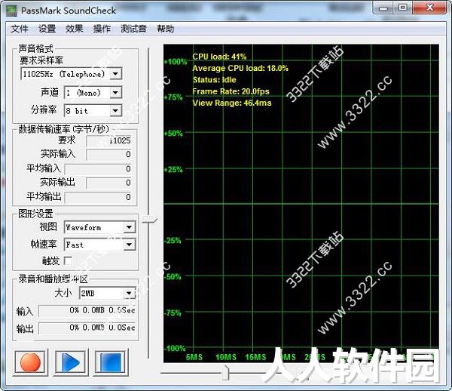Viewport: 452px width, 391px height.
Task: Open the 测试音 menu
Action: [133, 29]
